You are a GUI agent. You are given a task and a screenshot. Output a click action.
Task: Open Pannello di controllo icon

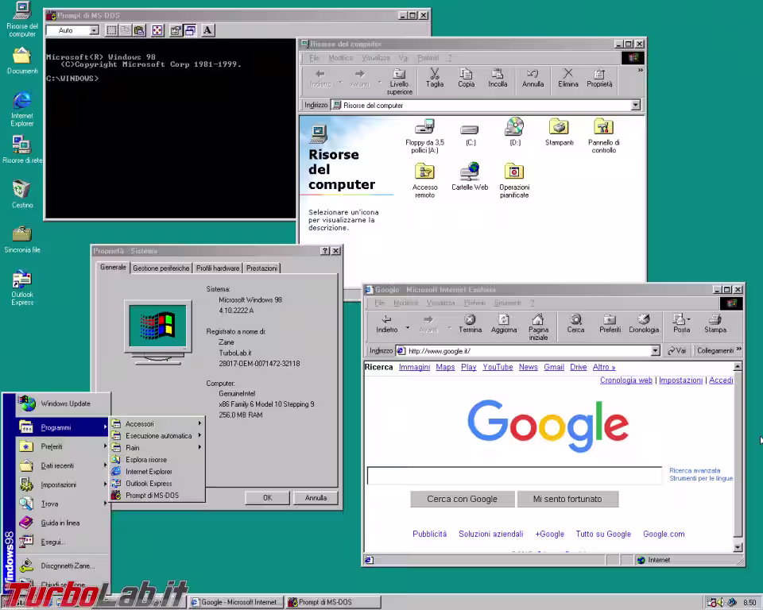pyautogui.click(x=603, y=136)
